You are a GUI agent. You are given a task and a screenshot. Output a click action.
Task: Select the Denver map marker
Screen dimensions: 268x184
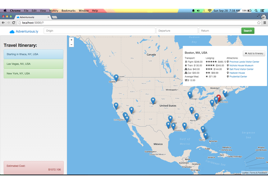pyautogui.click(x=153, y=101)
